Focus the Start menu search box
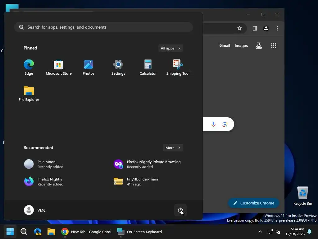Screen dimensions: 318x239 click(103, 27)
